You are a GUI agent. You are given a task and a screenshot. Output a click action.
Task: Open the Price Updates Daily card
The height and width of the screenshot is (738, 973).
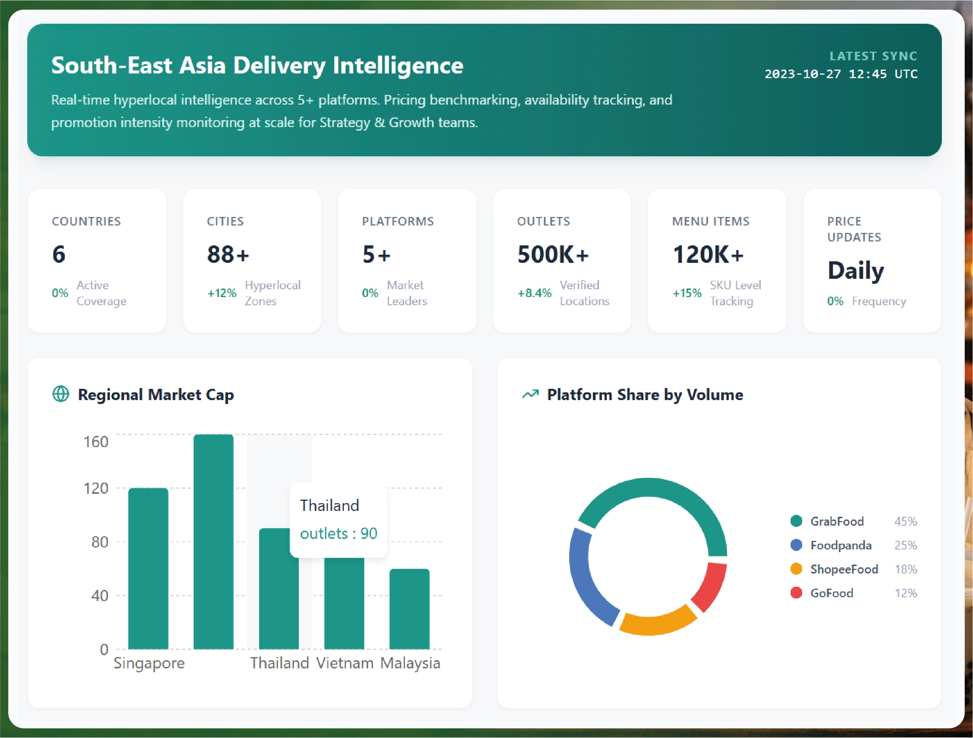(x=872, y=261)
